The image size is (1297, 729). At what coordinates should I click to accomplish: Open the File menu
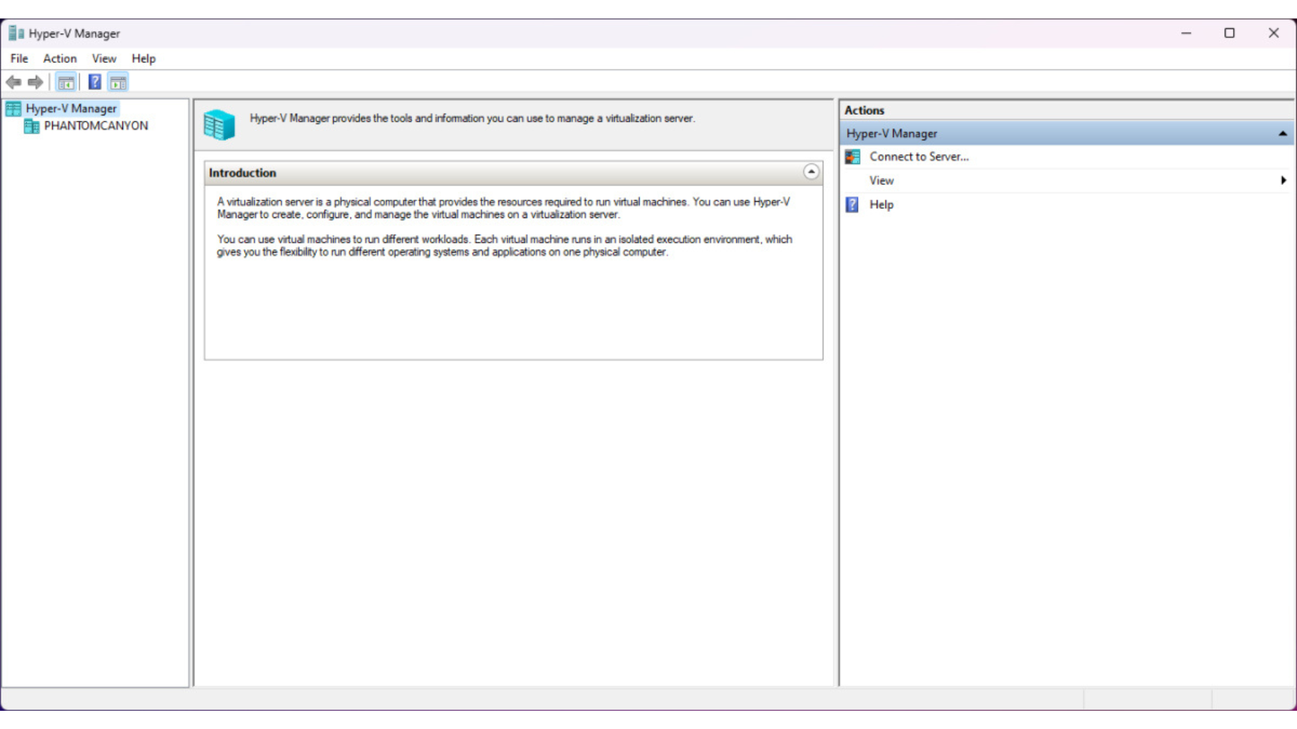18,58
